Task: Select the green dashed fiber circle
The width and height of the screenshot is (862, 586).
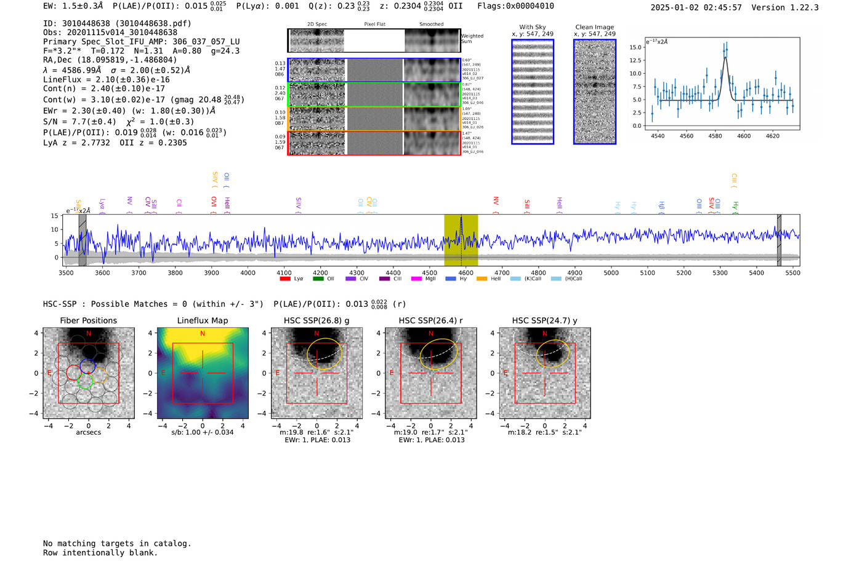Action: (85, 381)
